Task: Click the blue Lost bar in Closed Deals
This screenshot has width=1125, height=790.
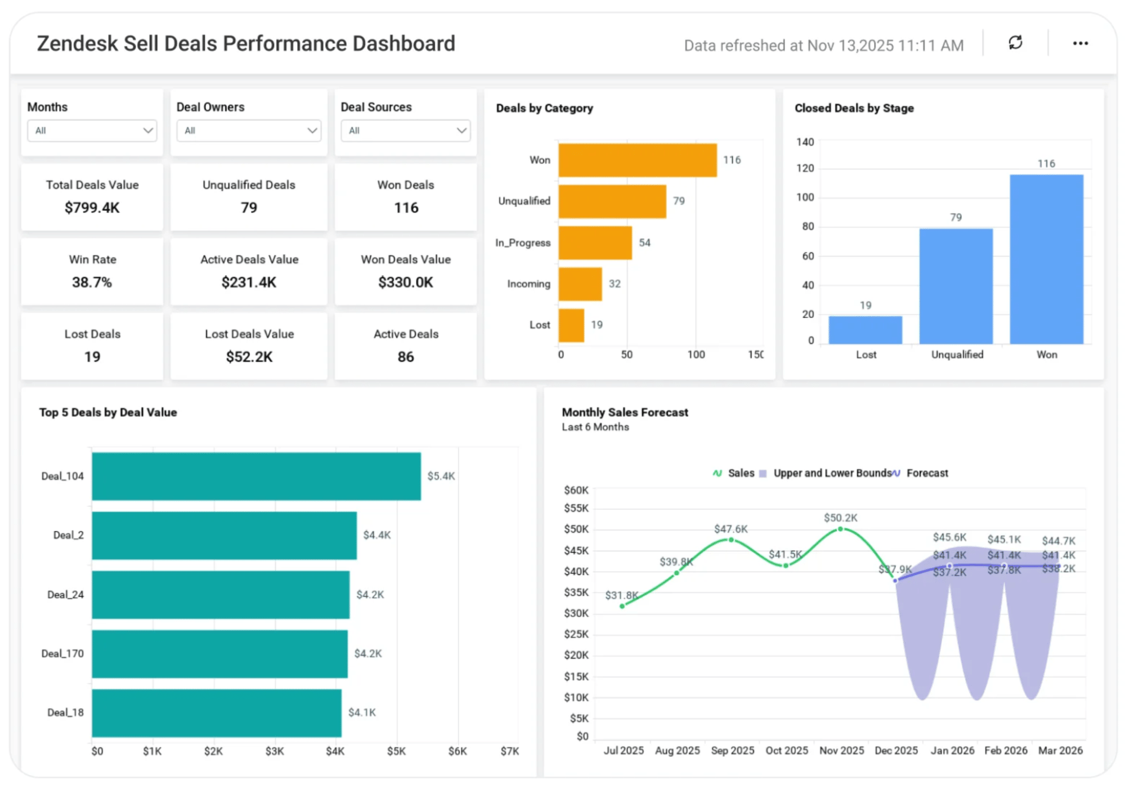Action: 866,330
